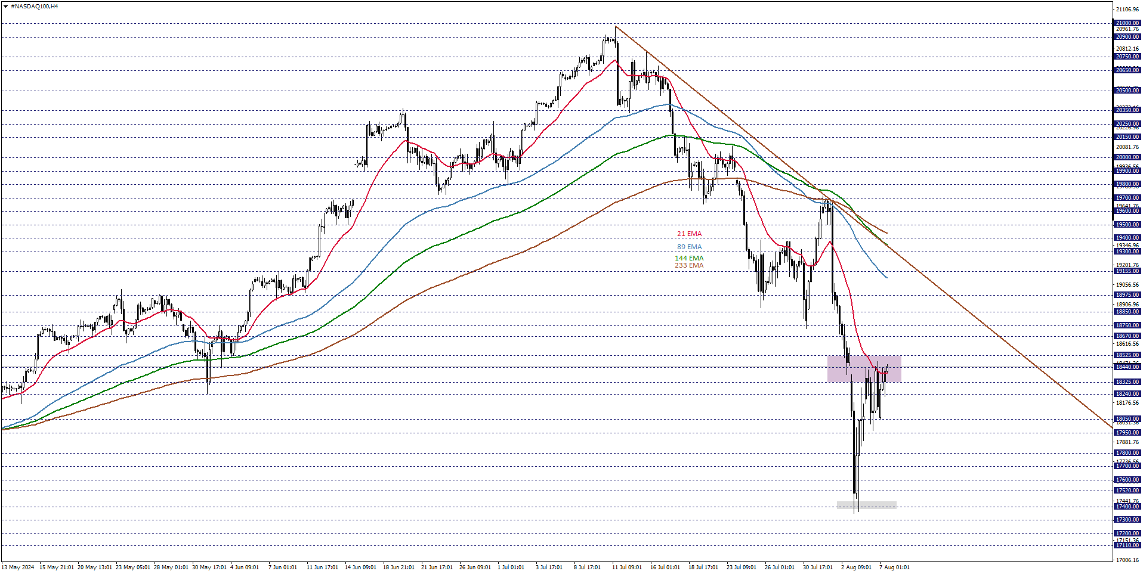
Task: Click the 16 Jul 01:01 time label
Action: 665,567
